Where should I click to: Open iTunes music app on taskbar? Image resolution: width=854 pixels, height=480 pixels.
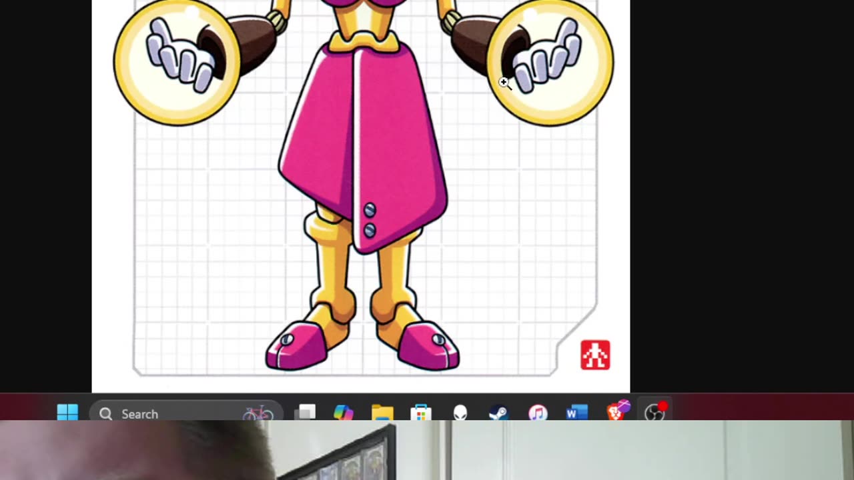pyautogui.click(x=538, y=413)
